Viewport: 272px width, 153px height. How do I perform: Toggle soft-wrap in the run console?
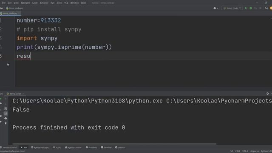point(6,109)
